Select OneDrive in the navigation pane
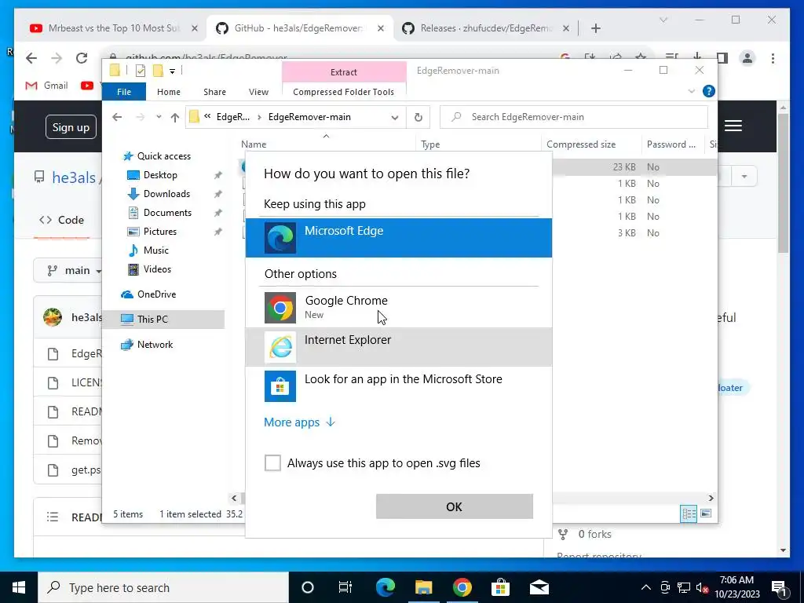The height and width of the screenshot is (603, 804). point(156,294)
